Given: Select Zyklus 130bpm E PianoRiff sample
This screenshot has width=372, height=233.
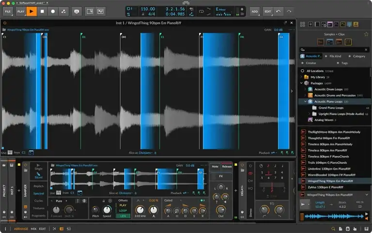Looking at the screenshot, I should (x=325, y=187).
